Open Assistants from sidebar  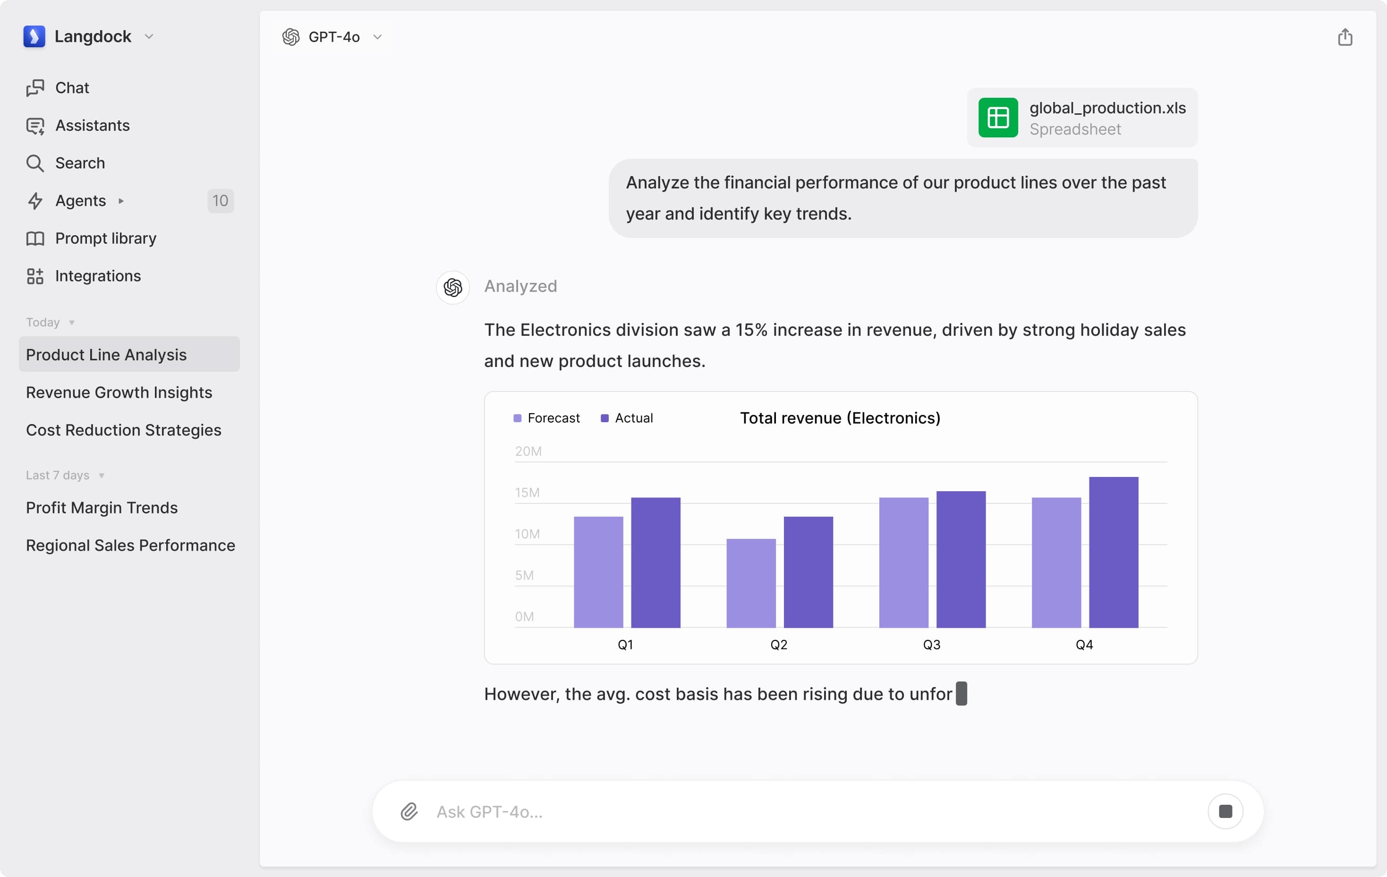pyautogui.click(x=93, y=124)
